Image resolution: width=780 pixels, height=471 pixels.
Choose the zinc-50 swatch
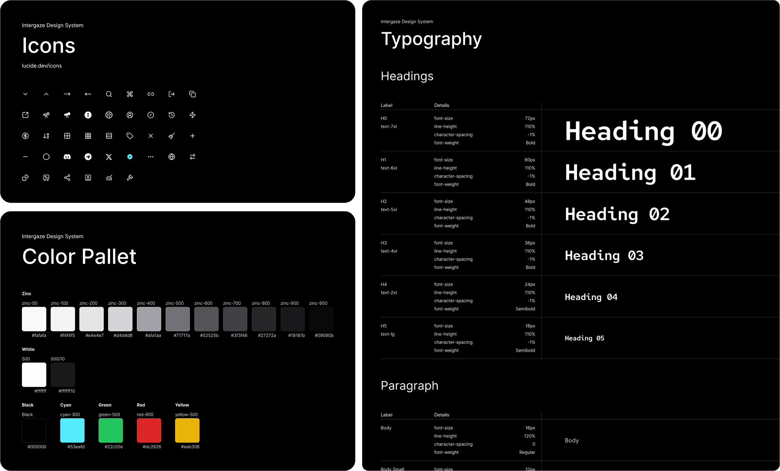(34, 319)
